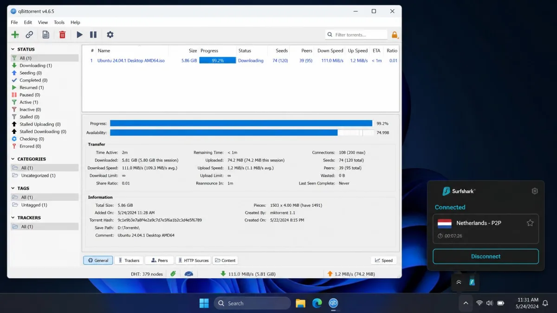Sort by the Down Speed column header

pos(330,51)
